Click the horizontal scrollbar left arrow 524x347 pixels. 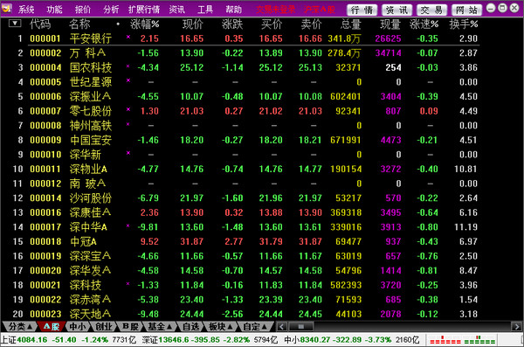pyautogui.click(x=282, y=327)
